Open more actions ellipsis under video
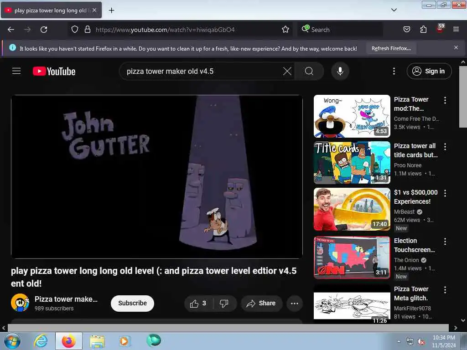 click(295, 303)
